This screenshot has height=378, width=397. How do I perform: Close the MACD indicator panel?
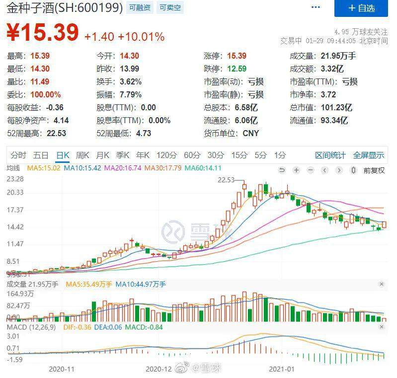382,327
